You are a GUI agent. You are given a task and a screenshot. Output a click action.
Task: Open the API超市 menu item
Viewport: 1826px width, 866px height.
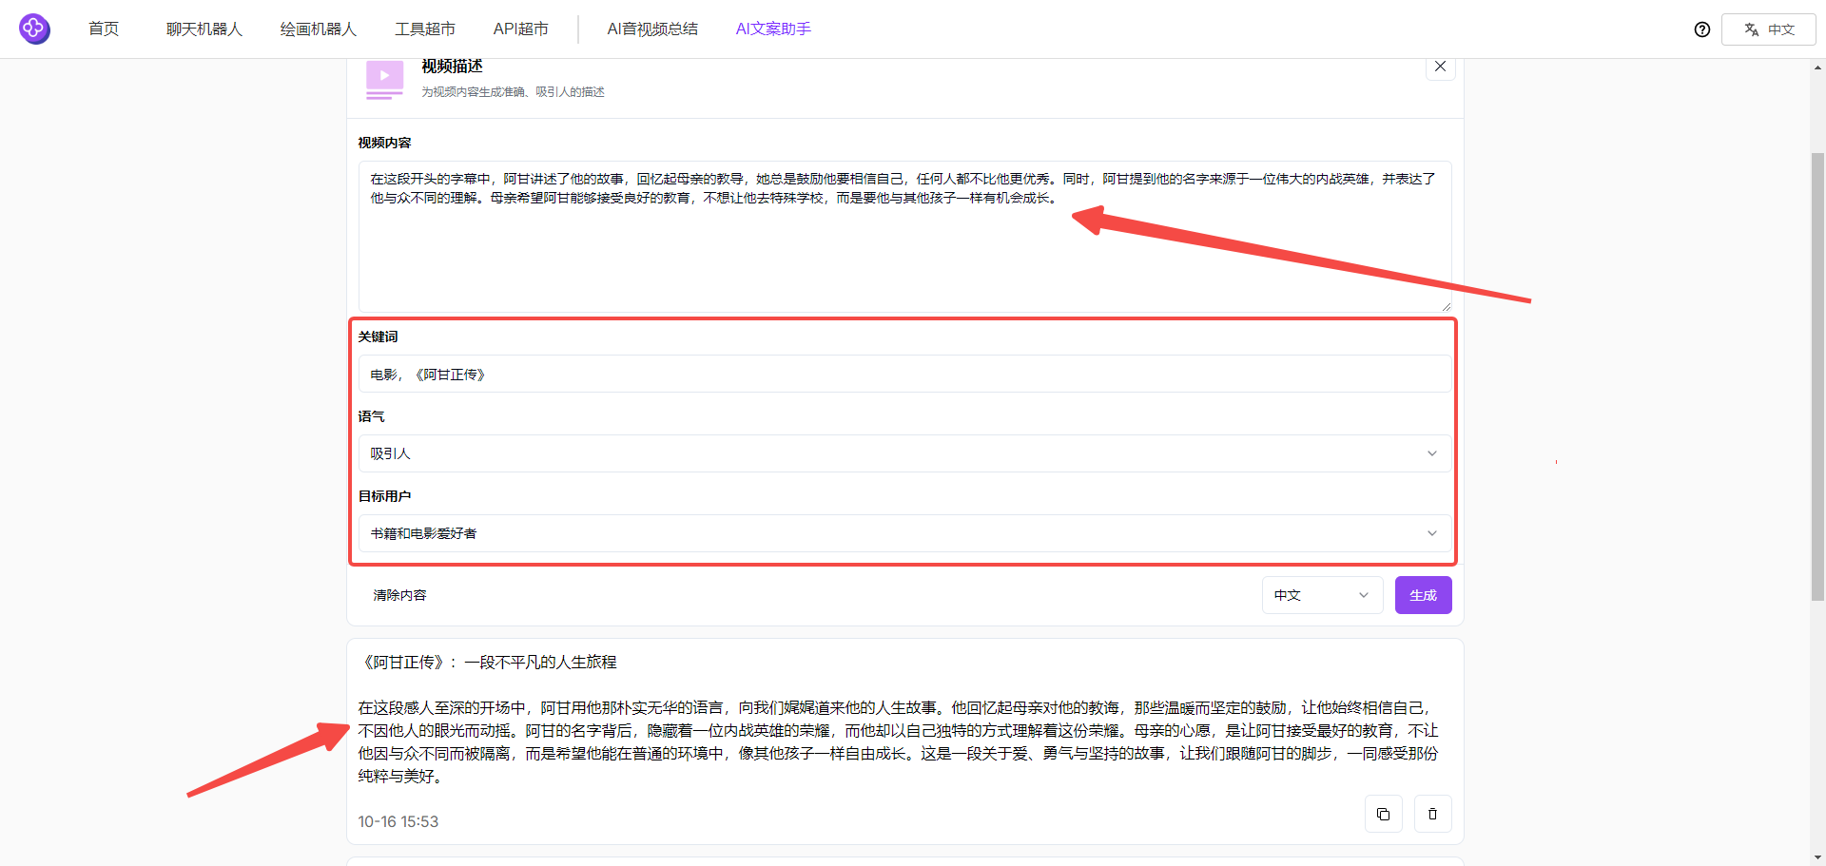point(520,29)
